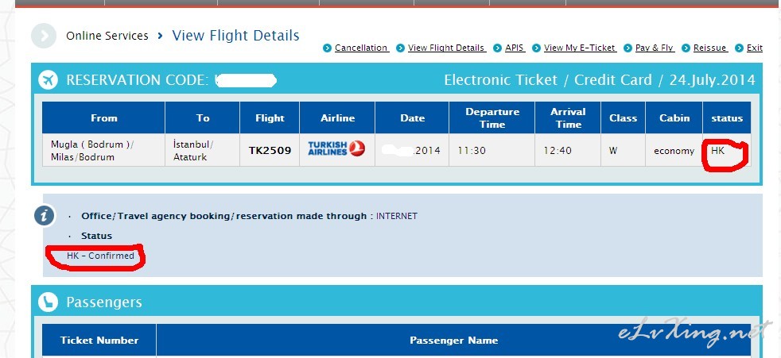Click the arrow bullet icon before APIS
Image resolution: width=781 pixels, height=358 pixels.
pyautogui.click(x=497, y=48)
